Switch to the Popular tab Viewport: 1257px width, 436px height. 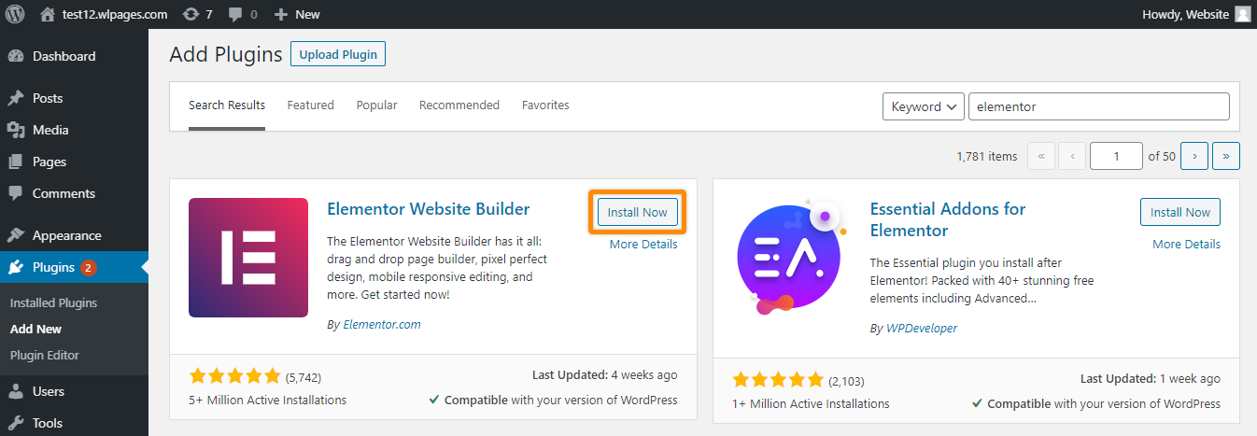coord(376,105)
